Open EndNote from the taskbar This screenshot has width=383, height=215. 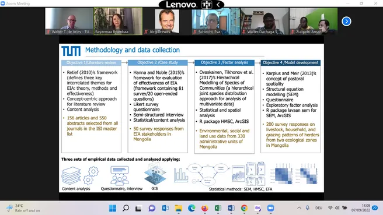click(257, 208)
